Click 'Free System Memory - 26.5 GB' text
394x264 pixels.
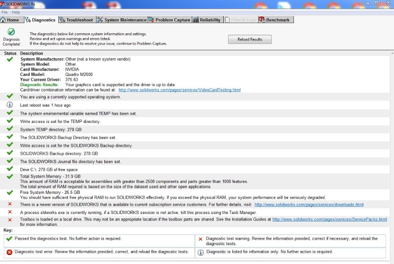[50, 193]
